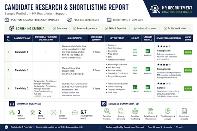The height and width of the screenshot is (131, 197).
Task: Click the Skills & Expertise criteria checkmark
Action: click(106, 28)
